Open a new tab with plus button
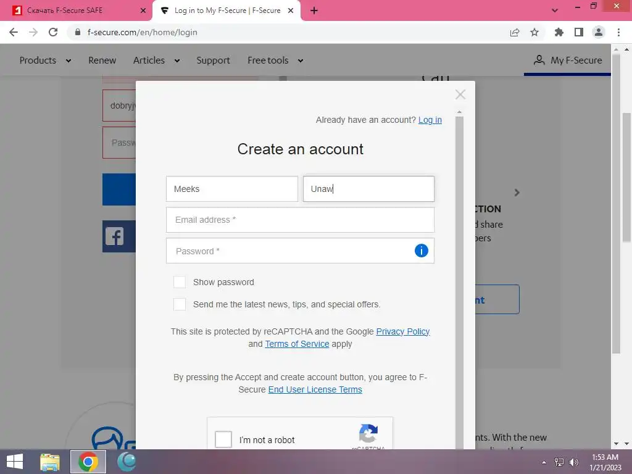 314,10
